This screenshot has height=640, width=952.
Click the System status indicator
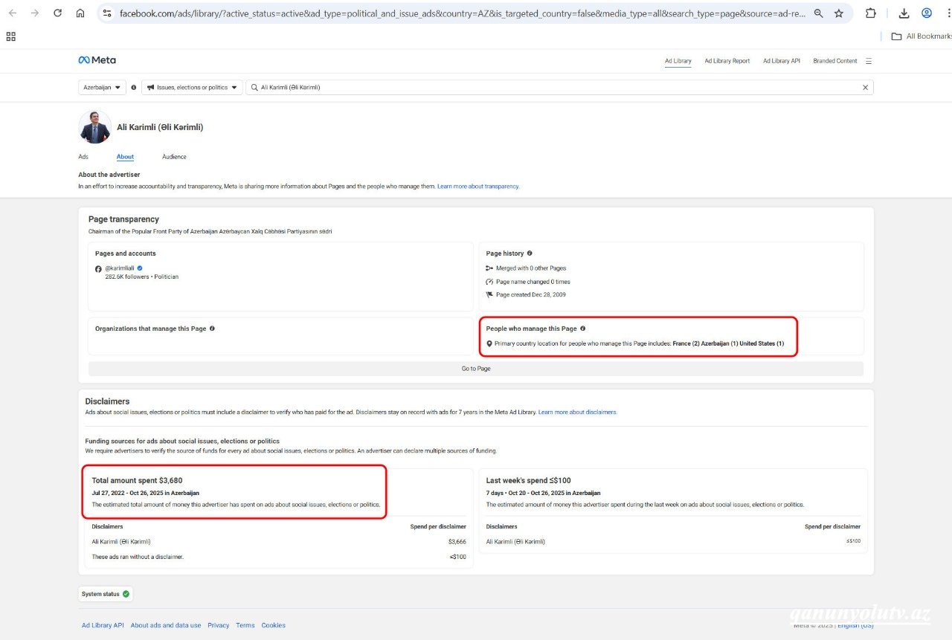[x=106, y=594]
